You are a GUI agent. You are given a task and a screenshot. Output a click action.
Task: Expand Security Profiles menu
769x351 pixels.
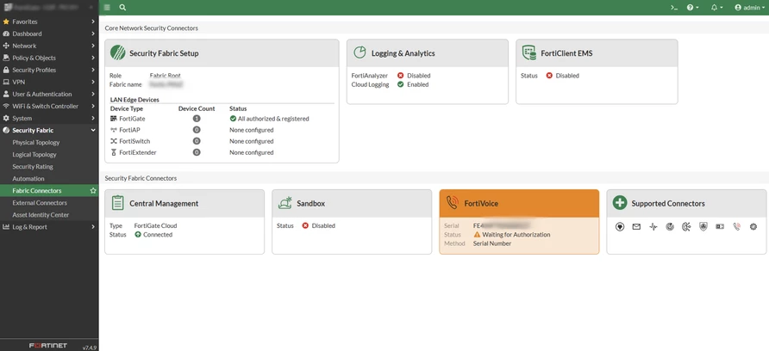(49, 70)
